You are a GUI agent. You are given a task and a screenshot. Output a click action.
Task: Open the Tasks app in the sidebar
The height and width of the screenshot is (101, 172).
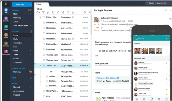[x=6, y=28]
